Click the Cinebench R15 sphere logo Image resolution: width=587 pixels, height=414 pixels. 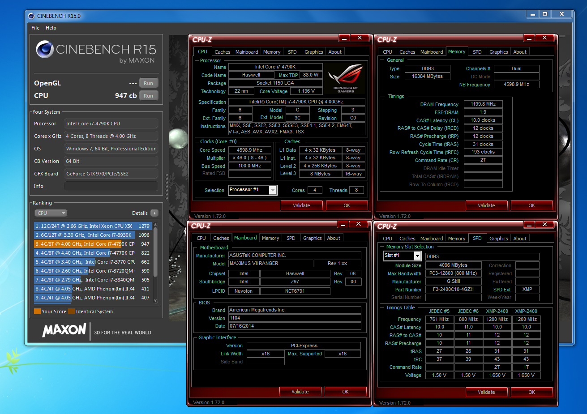coord(45,49)
